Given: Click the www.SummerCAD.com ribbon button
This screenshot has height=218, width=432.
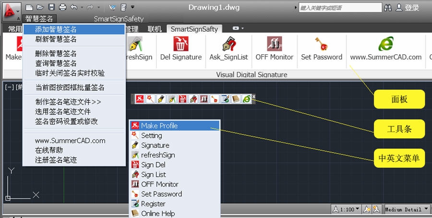Looking at the screenshot, I should [386, 49].
